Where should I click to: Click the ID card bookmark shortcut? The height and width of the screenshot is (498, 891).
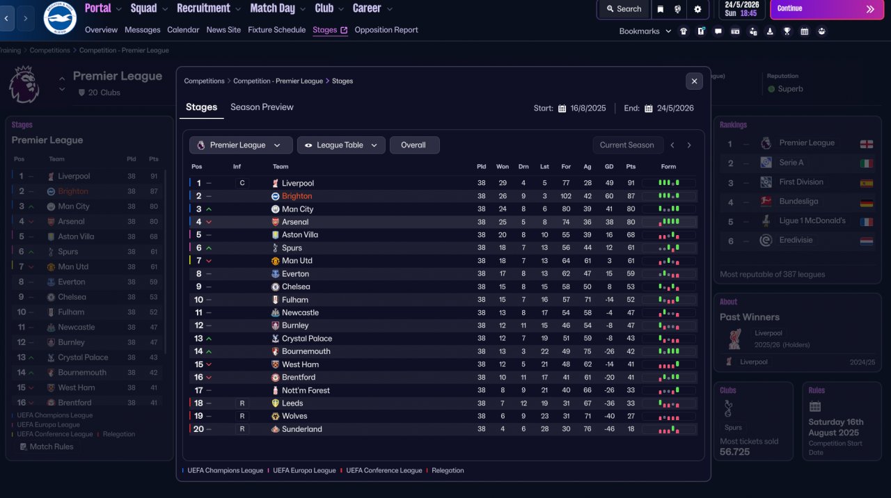click(x=735, y=31)
